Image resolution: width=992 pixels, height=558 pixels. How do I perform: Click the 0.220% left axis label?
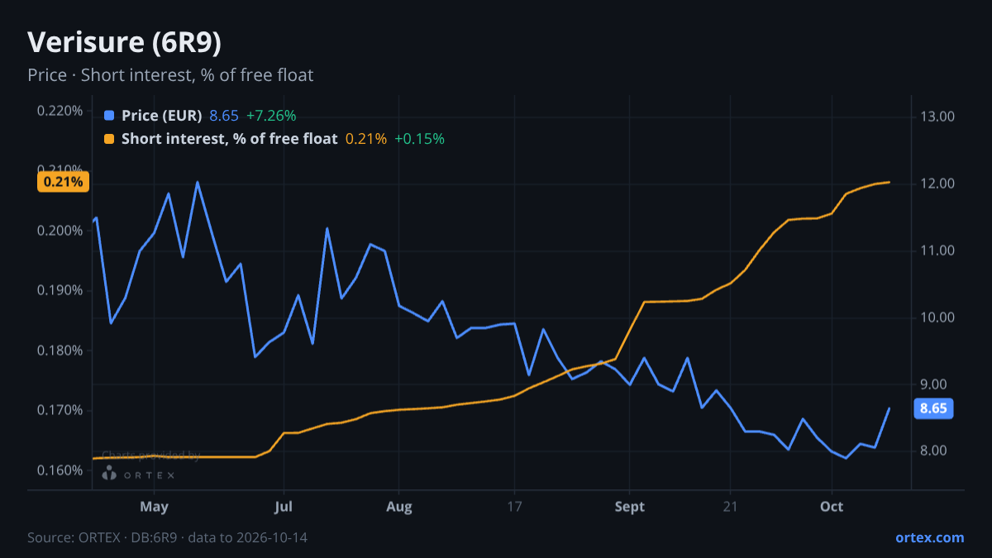[60, 110]
